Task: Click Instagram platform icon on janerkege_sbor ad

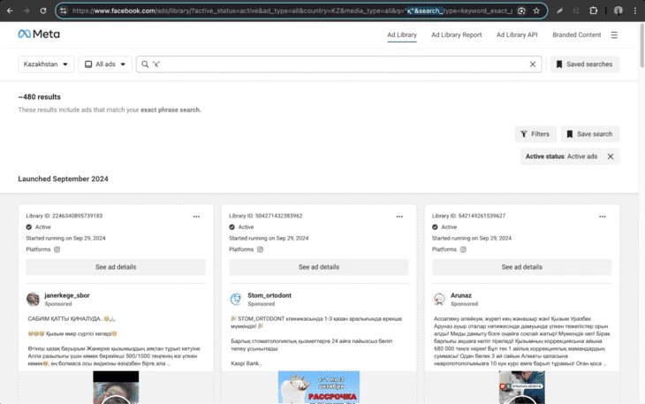Action: pos(57,249)
